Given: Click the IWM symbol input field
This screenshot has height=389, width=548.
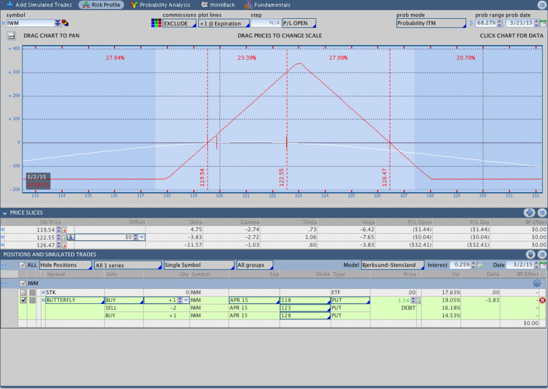Looking at the screenshot, I should (31, 23).
